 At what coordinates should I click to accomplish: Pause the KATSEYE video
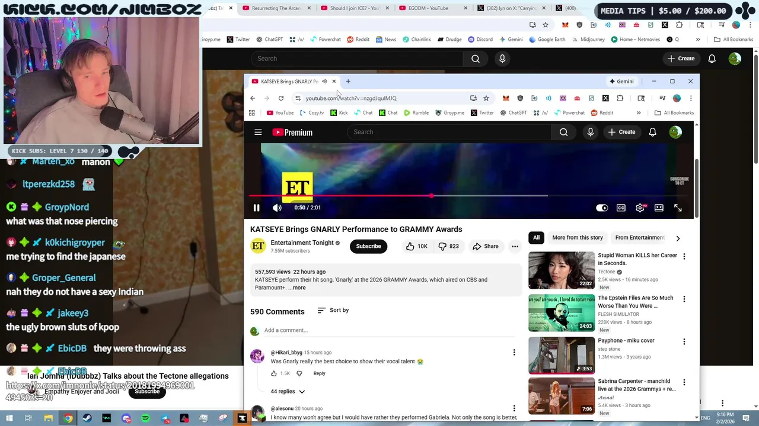click(x=256, y=208)
